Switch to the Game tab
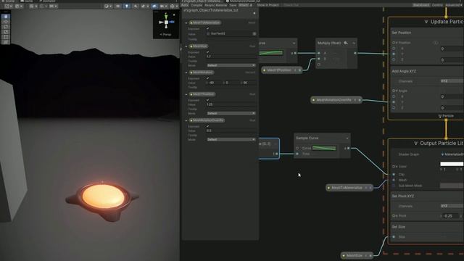The width and height of the screenshot is (464, 261). (x=28, y=1)
